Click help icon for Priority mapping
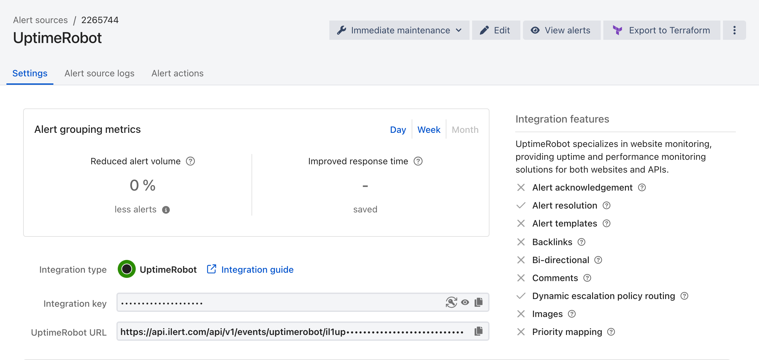Image resolution: width=759 pixels, height=360 pixels. pyautogui.click(x=611, y=332)
